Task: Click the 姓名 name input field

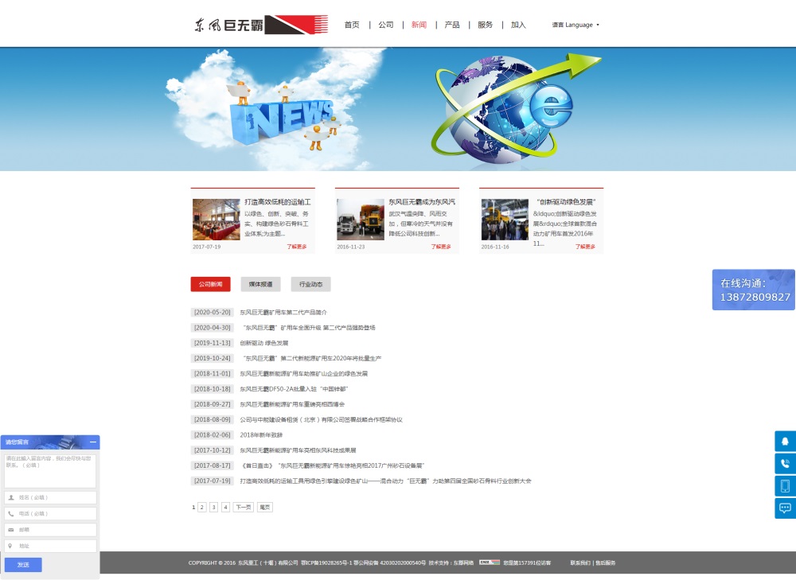Action: pyautogui.click(x=50, y=497)
